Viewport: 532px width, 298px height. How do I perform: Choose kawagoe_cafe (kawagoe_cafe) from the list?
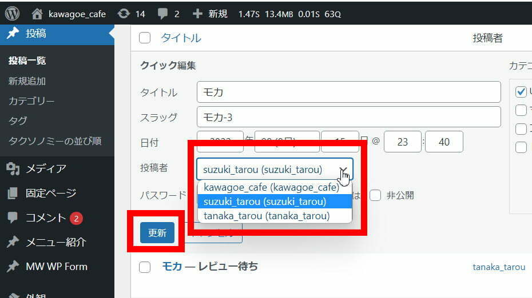[x=275, y=187]
